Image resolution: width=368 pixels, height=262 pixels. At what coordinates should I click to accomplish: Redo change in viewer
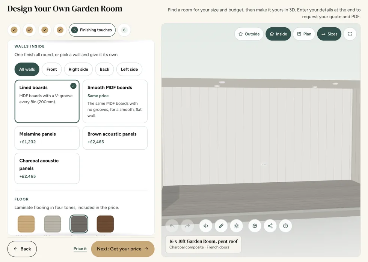coord(187,226)
